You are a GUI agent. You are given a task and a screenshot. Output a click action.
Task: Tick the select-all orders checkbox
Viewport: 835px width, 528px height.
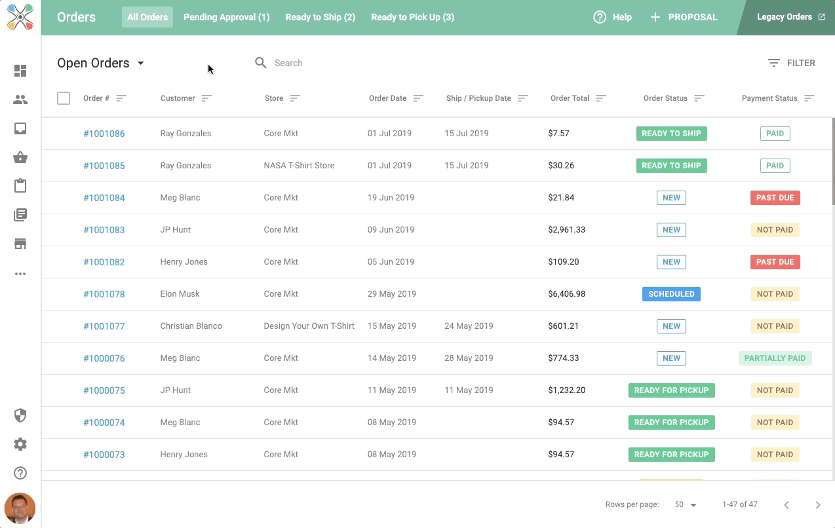[64, 98]
